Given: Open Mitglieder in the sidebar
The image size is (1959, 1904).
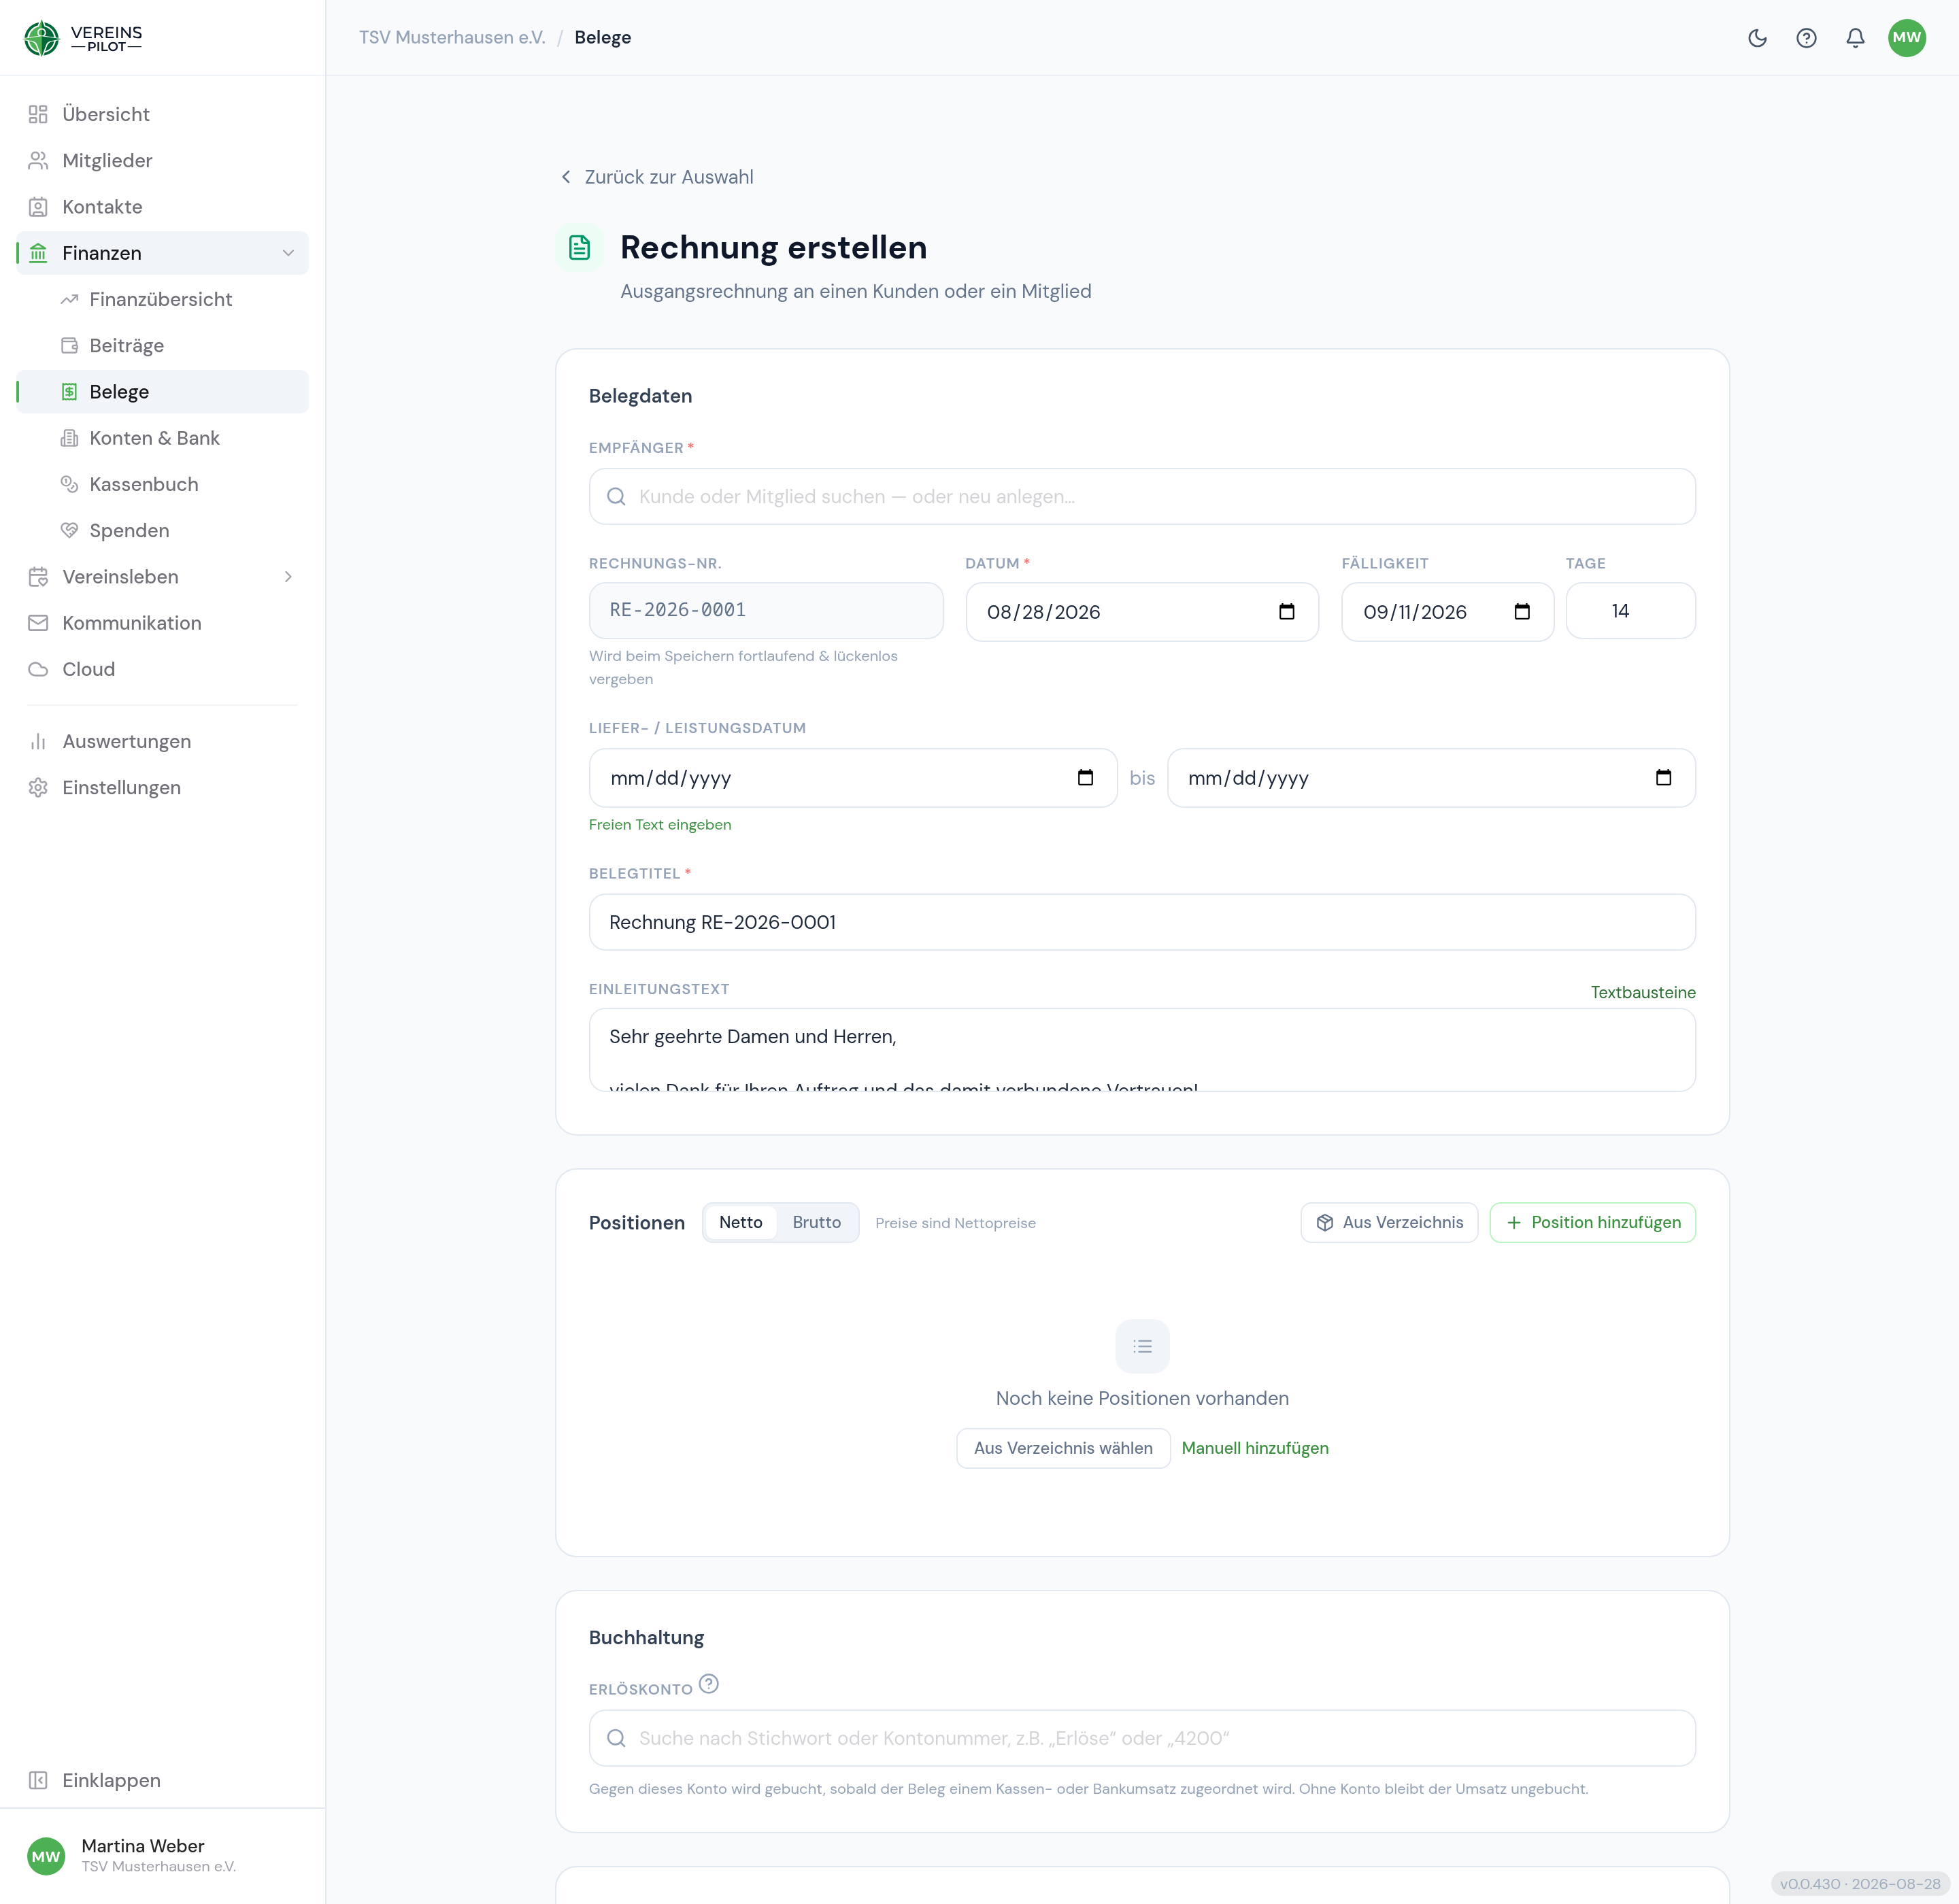Looking at the screenshot, I should tap(162, 160).
